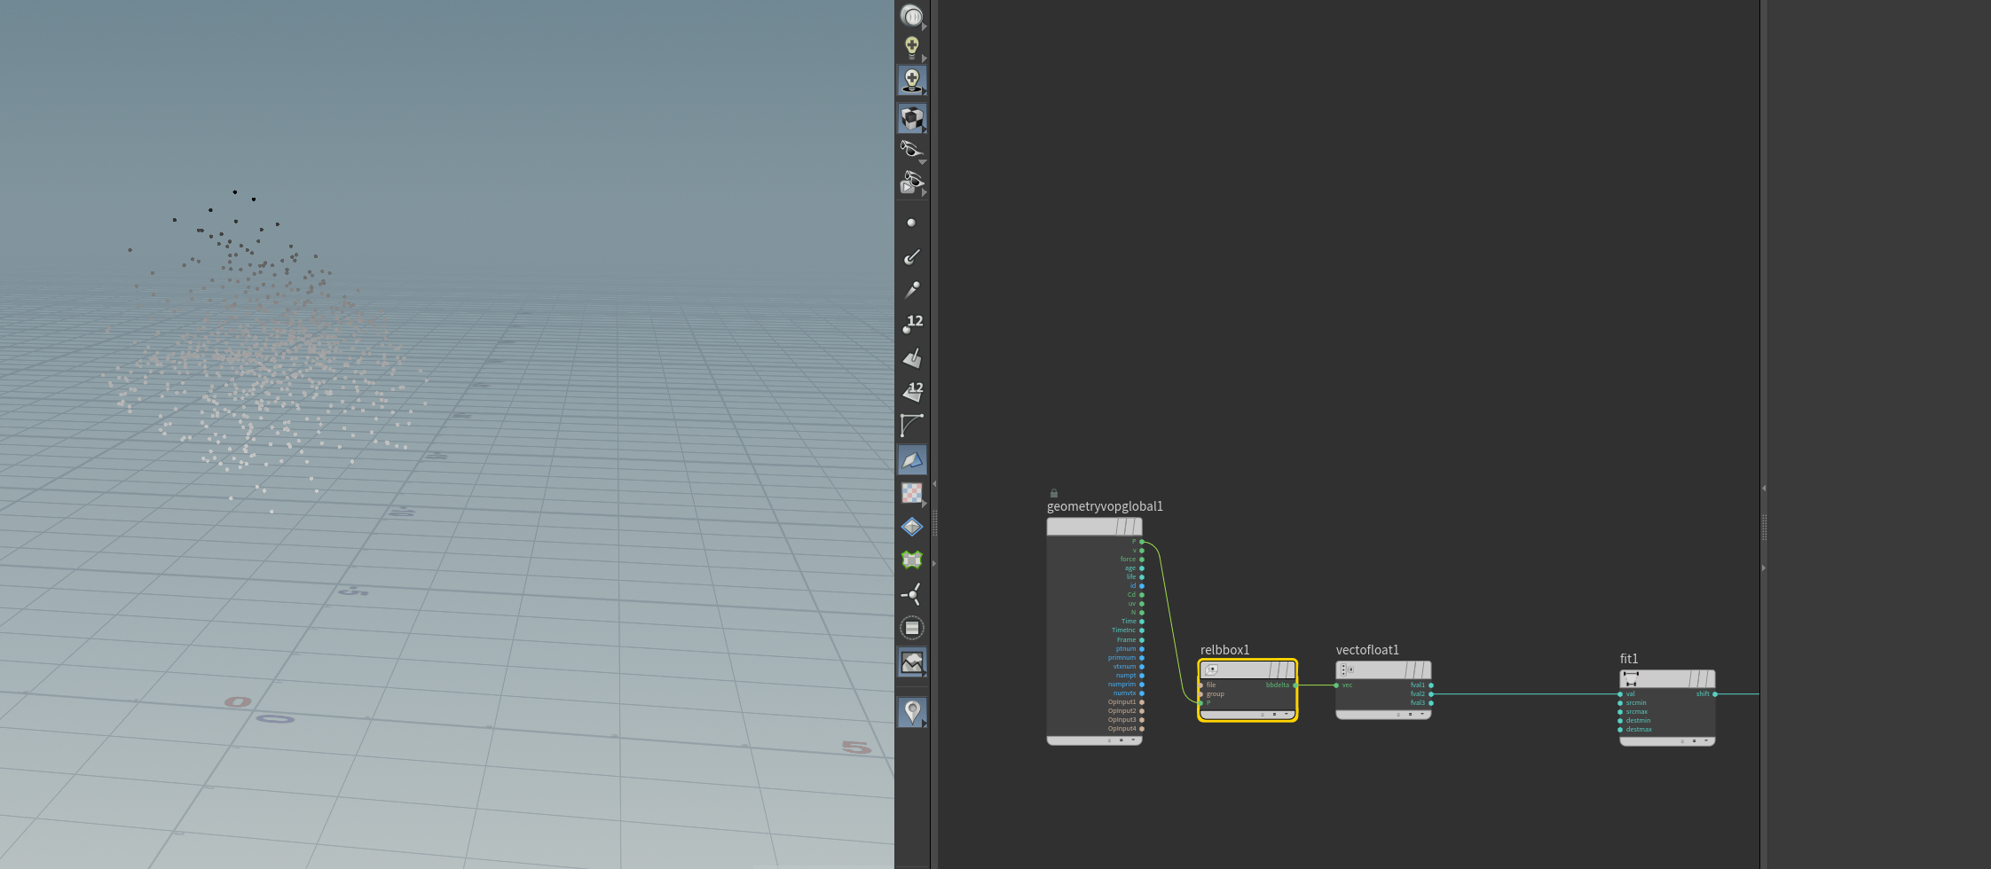
Task: Click middle footer button on fit1 node
Action: click(1694, 740)
